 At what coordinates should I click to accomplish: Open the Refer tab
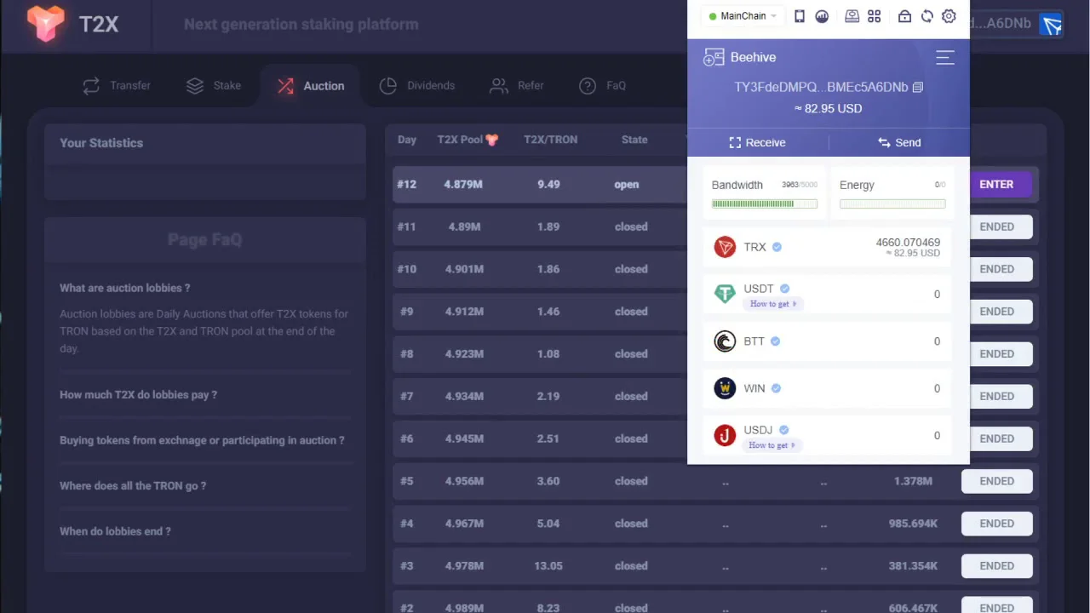(x=517, y=85)
